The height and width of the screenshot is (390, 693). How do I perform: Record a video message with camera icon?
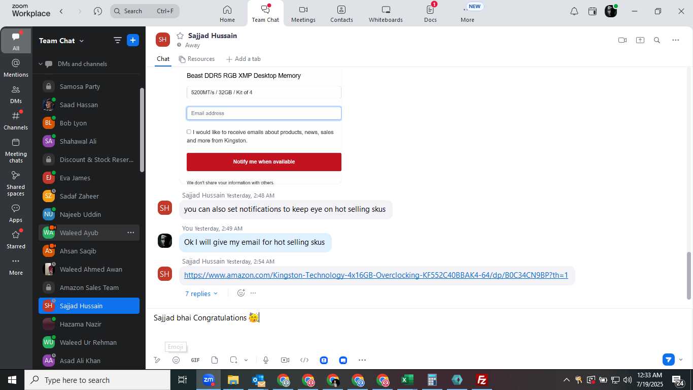pos(285,360)
